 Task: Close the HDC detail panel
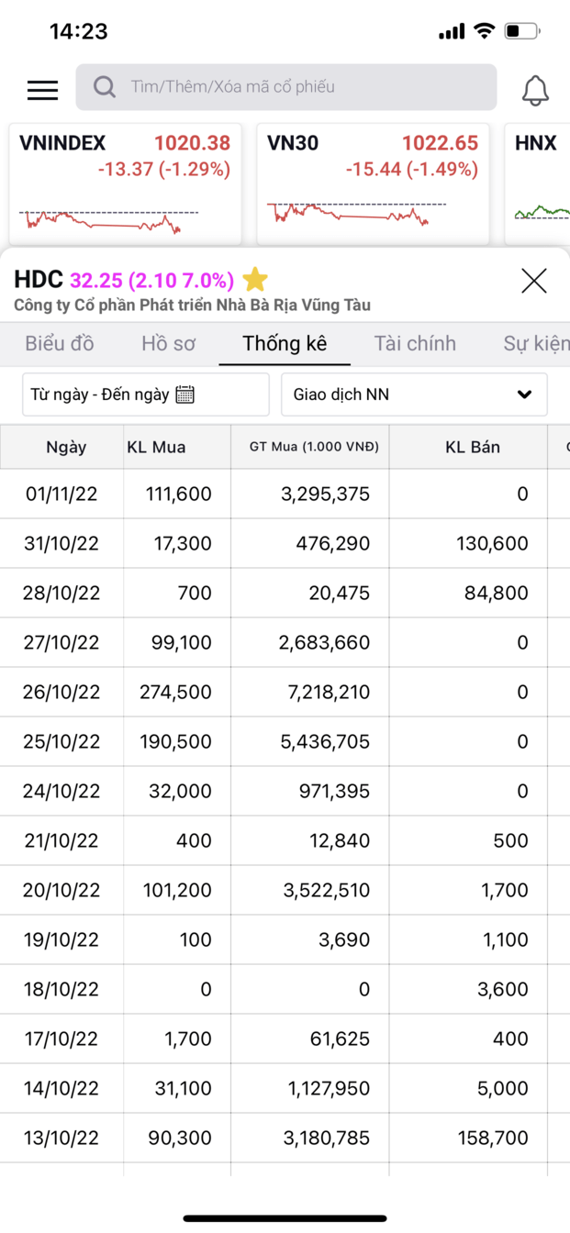point(533,281)
